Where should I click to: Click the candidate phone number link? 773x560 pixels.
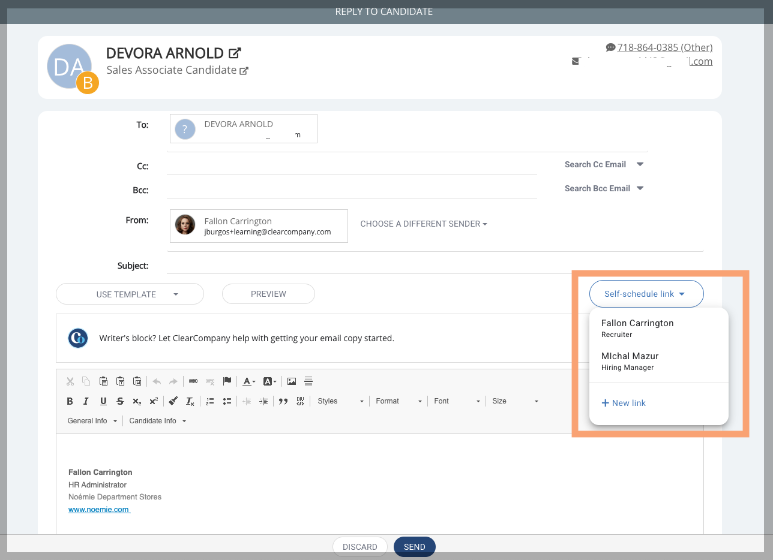(x=665, y=47)
